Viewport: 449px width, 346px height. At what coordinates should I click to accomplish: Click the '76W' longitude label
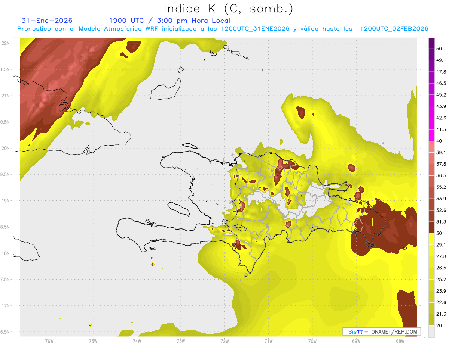[x=49, y=341]
